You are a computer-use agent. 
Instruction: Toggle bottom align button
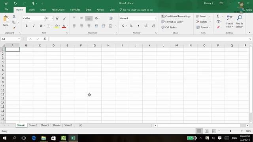[x=89, y=18]
